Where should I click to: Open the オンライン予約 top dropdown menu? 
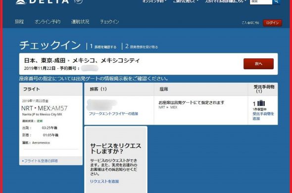[154, 1]
